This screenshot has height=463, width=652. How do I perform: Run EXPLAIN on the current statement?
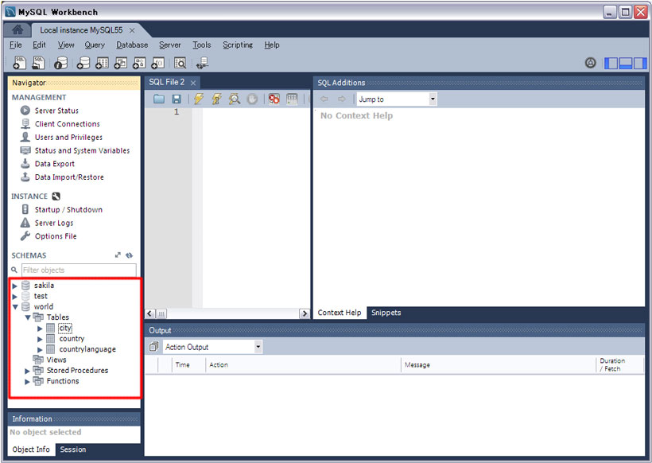click(235, 99)
